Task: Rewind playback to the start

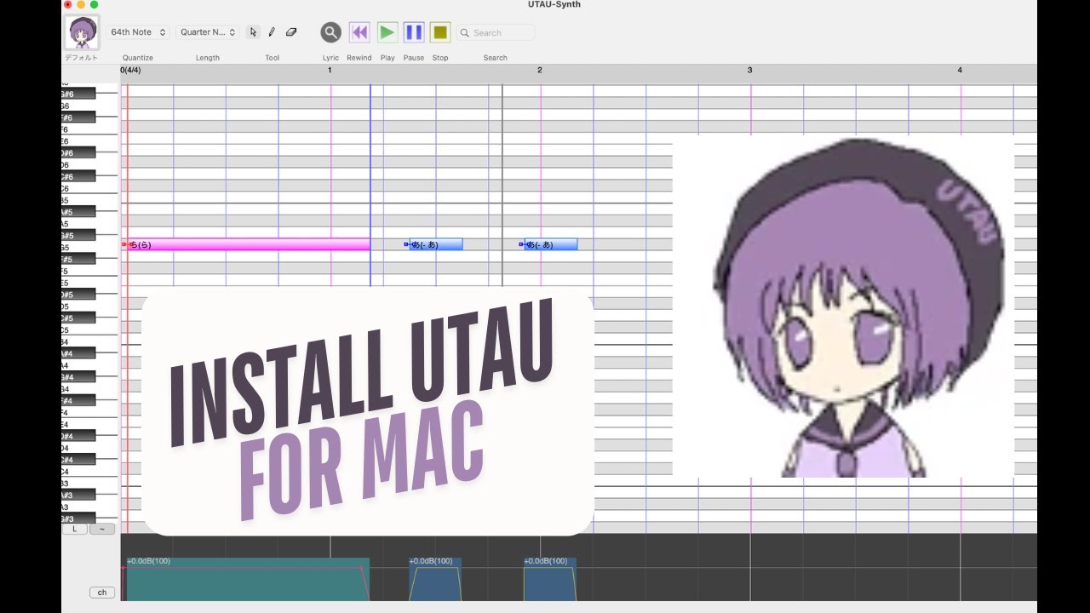Action: [x=359, y=32]
